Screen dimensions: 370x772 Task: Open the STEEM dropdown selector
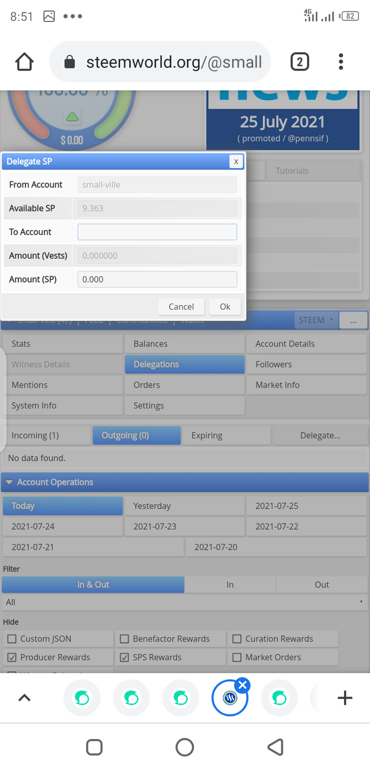[x=316, y=320]
